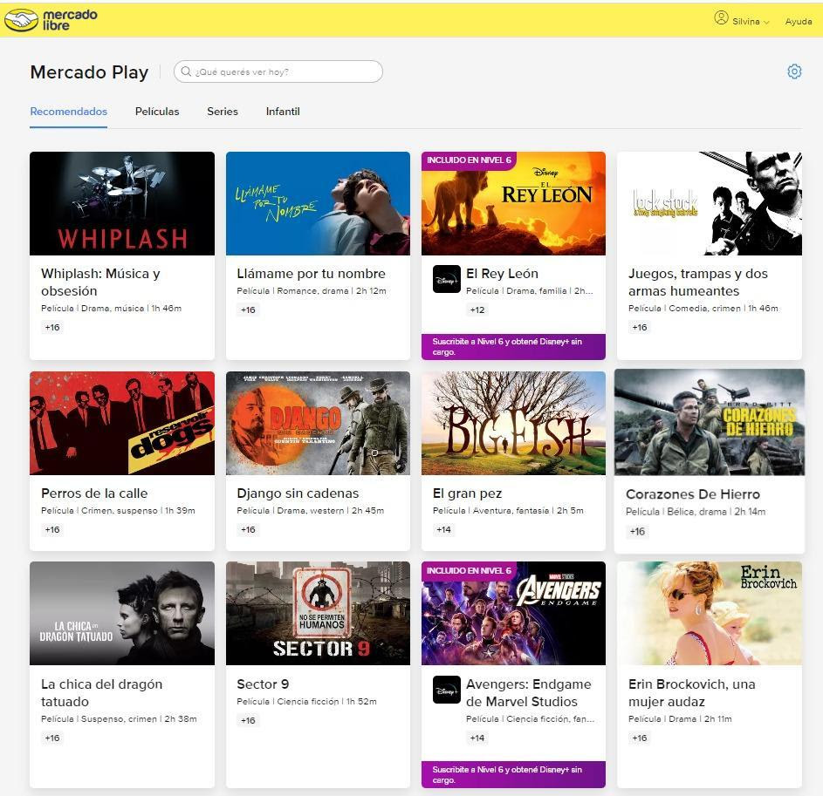Viewport: 823px width, 796px height.
Task: Click the Mercado Play heading
Action: 89,71
